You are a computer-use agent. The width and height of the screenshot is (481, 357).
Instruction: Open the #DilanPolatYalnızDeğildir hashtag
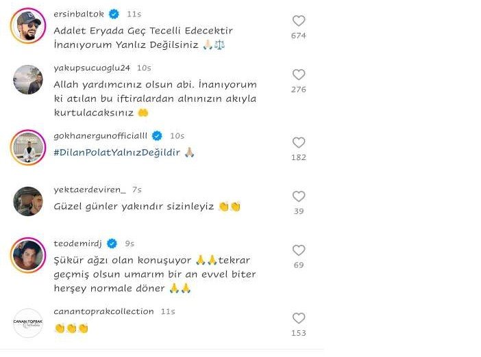click(x=117, y=153)
